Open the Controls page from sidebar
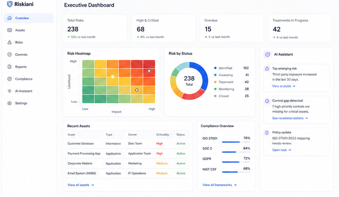This screenshot has width=339, height=197. [x=29, y=55]
